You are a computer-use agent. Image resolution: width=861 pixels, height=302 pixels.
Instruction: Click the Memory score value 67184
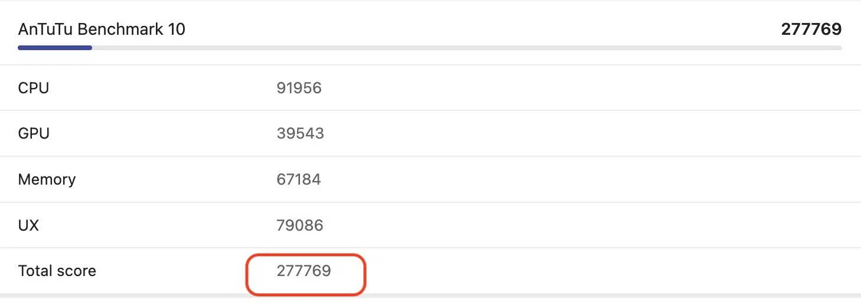tap(299, 179)
